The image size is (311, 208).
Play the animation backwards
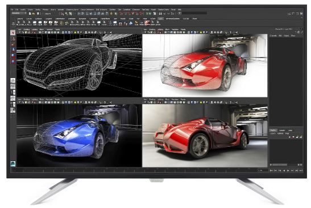point(284,170)
